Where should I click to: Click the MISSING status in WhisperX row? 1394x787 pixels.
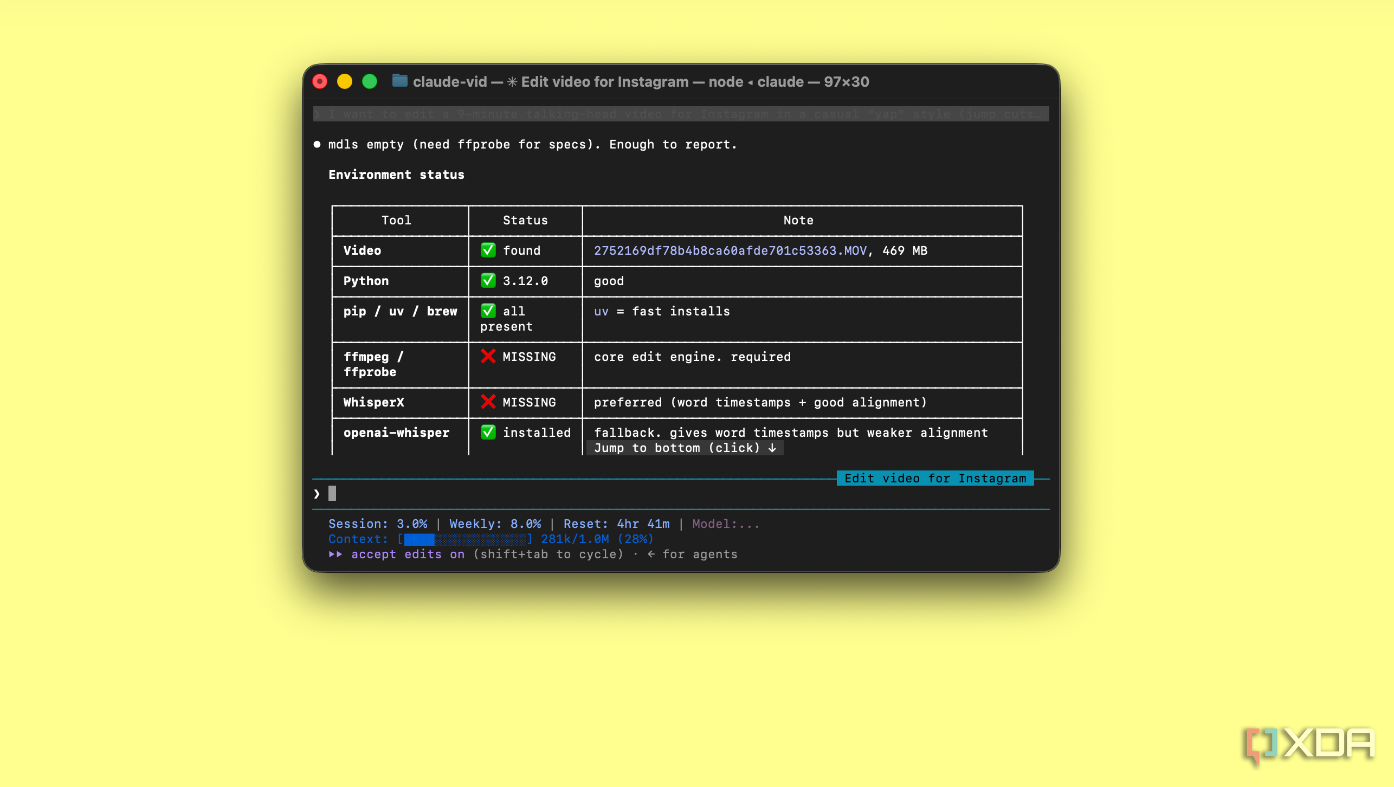point(529,402)
